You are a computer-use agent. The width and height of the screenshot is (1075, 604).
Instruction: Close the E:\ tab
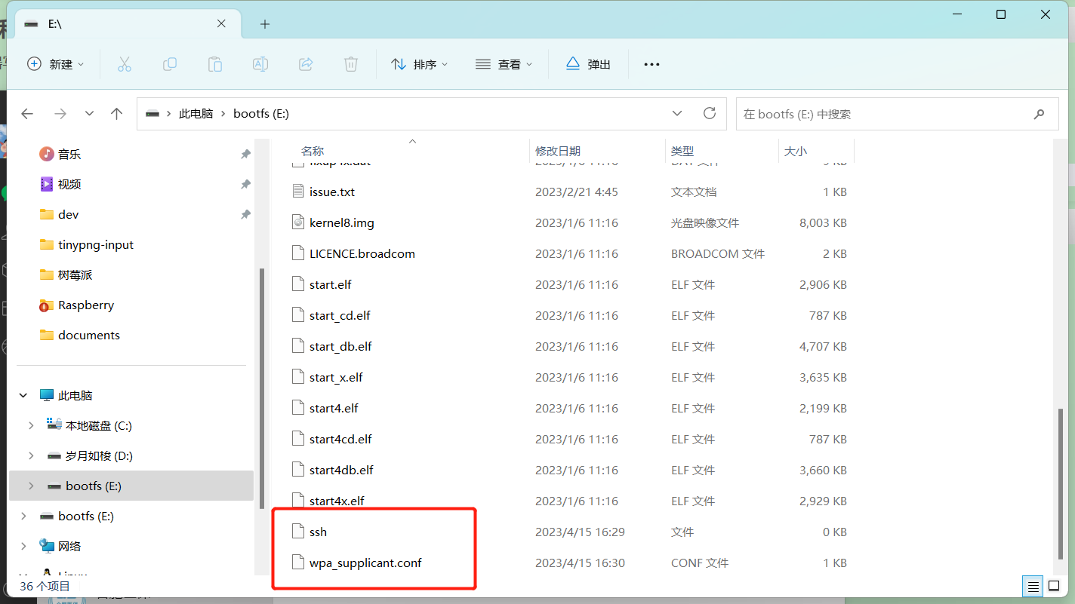[x=221, y=23]
